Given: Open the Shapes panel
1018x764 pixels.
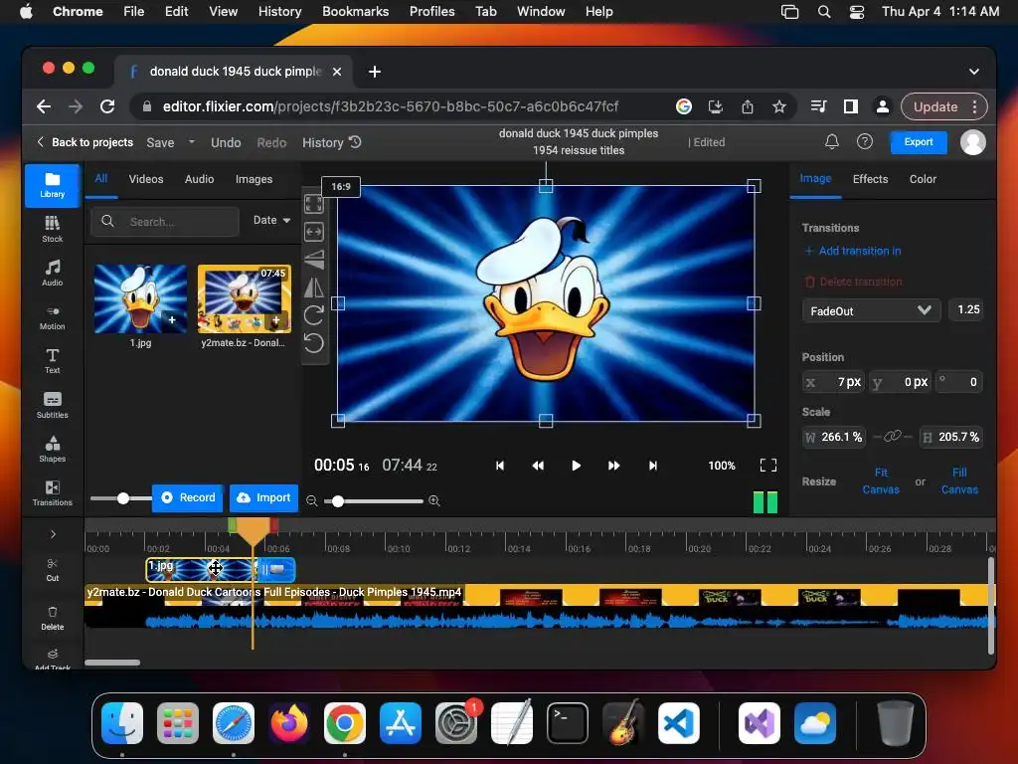Looking at the screenshot, I should tap(52, 449).
